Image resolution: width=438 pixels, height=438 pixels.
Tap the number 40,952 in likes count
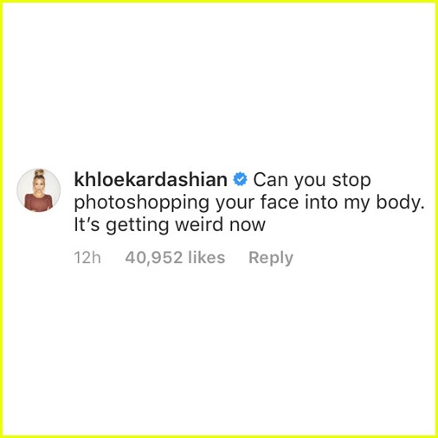coord(154,258)
